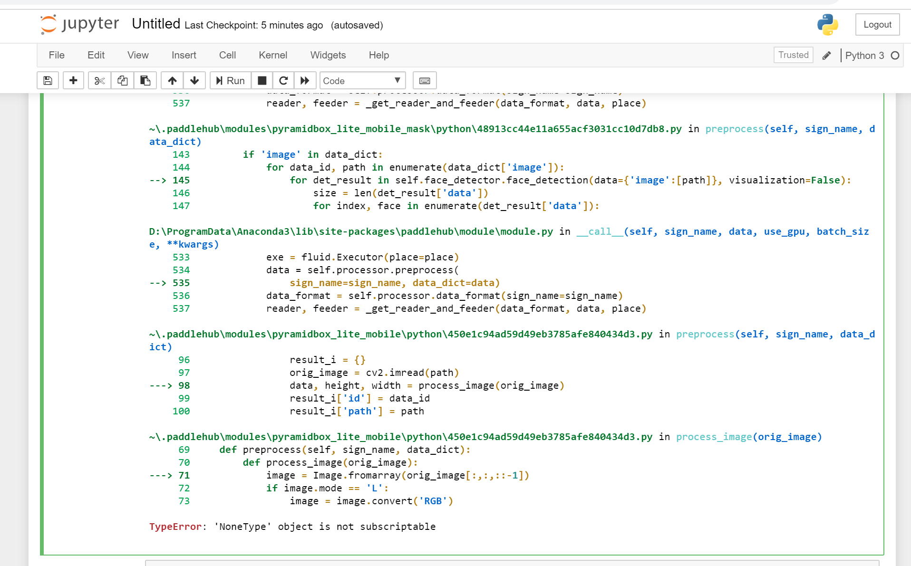Viewport: 911px width, 566px height.
Task: Insert a cell below with plus icon
Action: pos(73,81)
